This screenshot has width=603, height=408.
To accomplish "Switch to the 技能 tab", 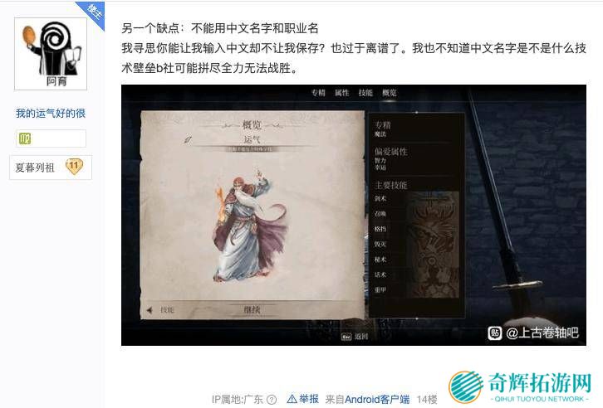I will pos(365,93).
